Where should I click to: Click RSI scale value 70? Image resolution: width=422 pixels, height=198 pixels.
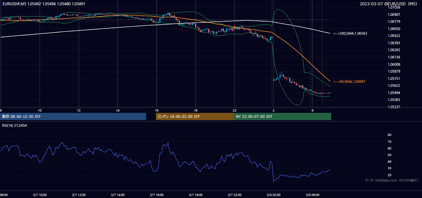click(389, 142)
